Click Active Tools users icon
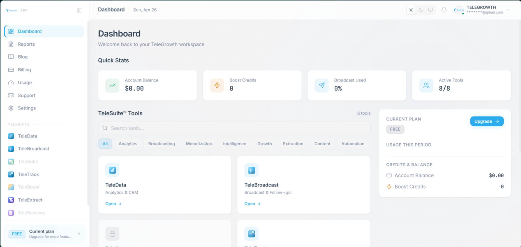The image size is (521, 247). (426, 85)
